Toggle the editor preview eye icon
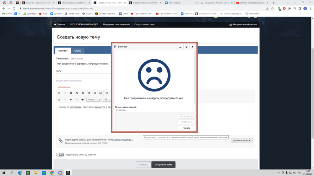314x176 pixels. [x=83, y=100]
